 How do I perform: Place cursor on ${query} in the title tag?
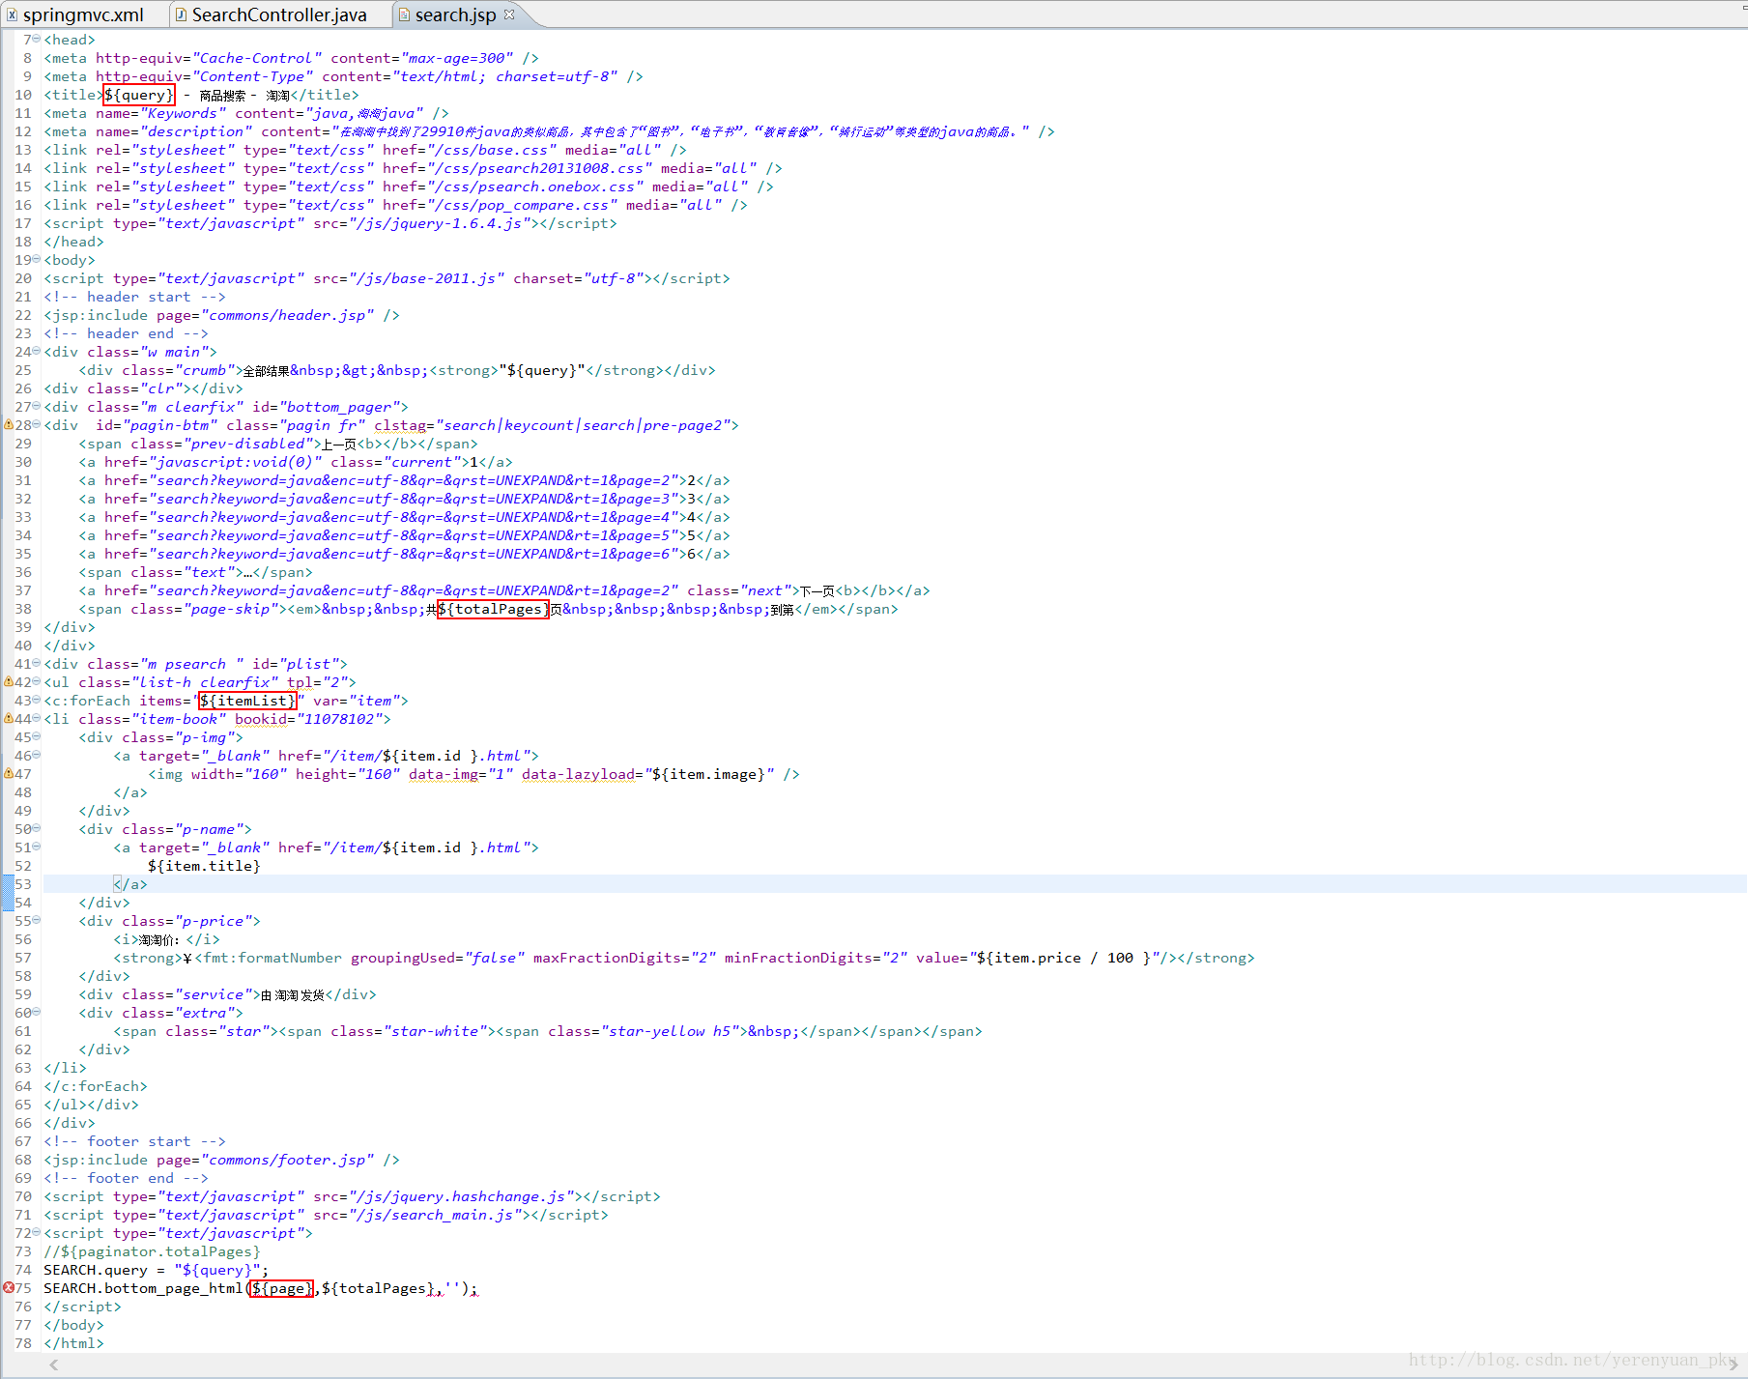(139, 95)
